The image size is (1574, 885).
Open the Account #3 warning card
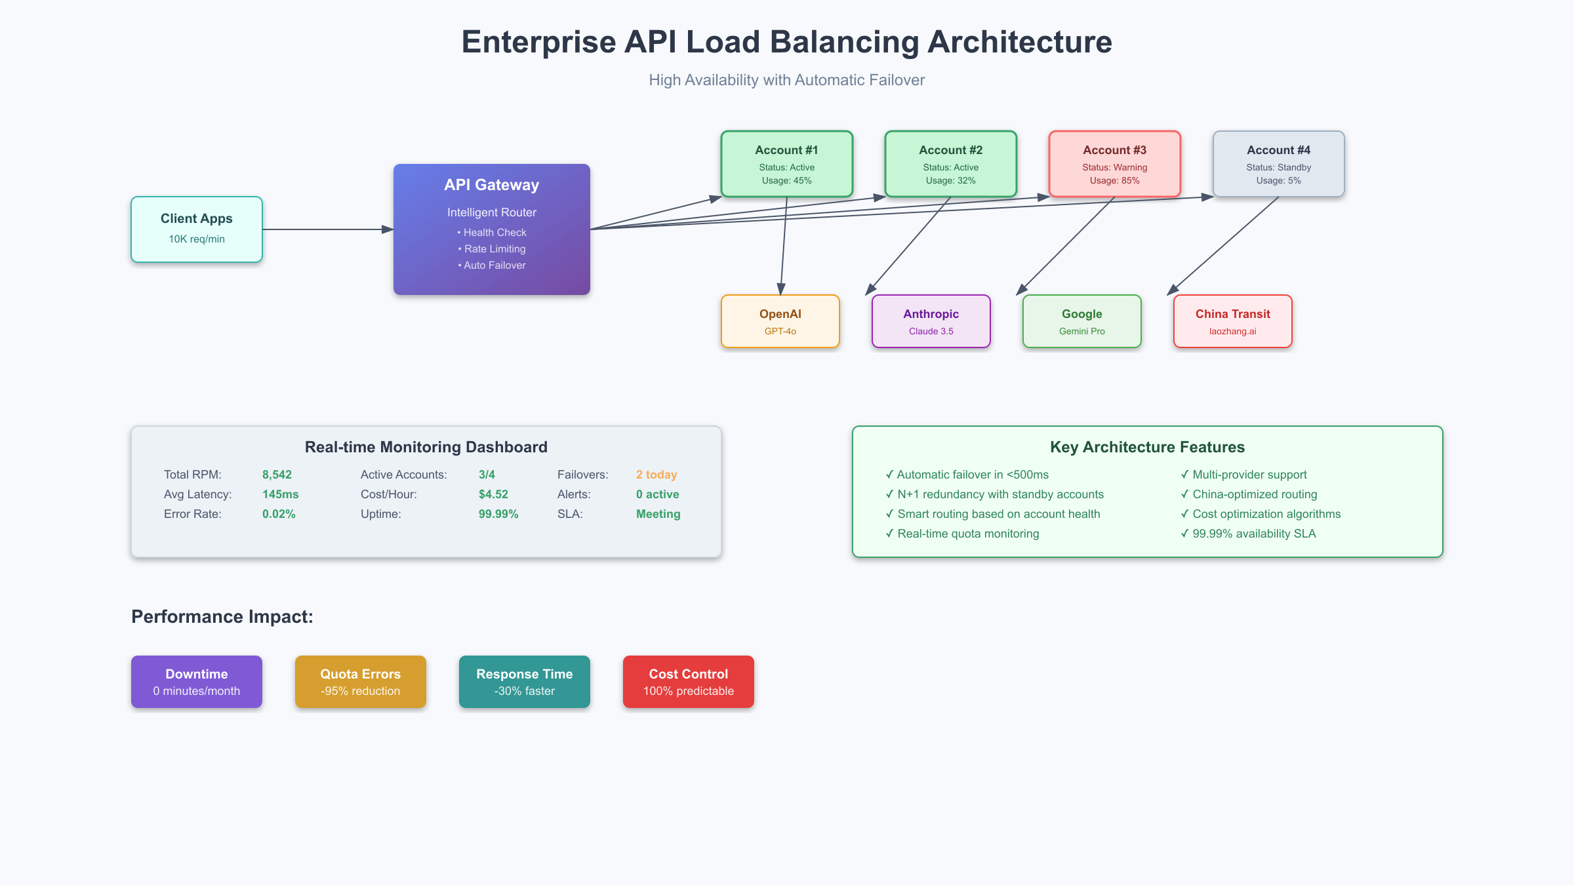1115,164
